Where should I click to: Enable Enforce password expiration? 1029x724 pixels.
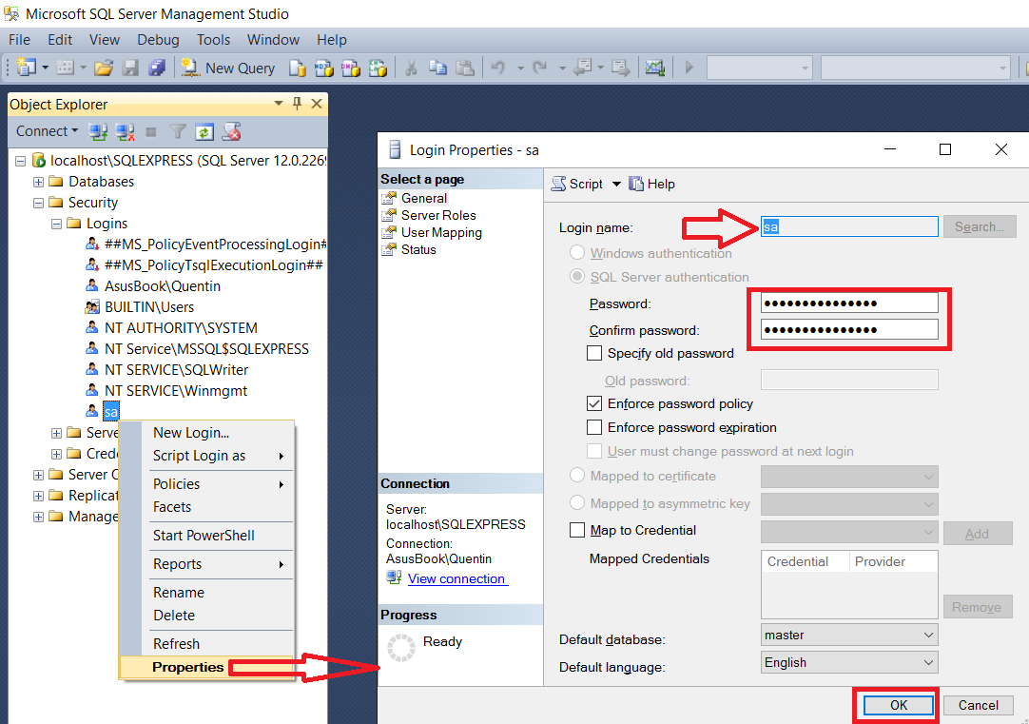click(593, 427)
